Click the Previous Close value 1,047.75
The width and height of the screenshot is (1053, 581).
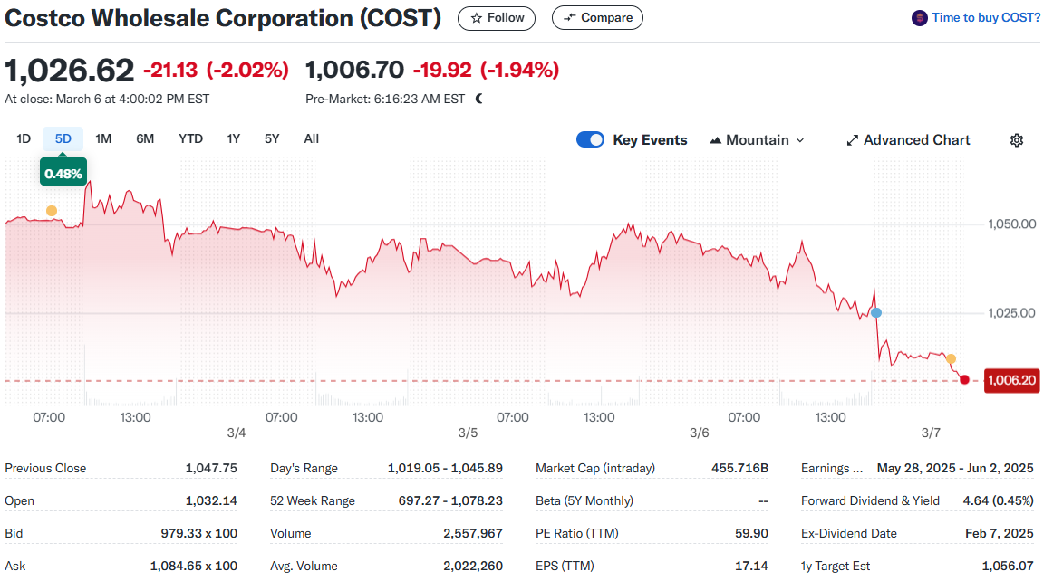click(211, 468)
